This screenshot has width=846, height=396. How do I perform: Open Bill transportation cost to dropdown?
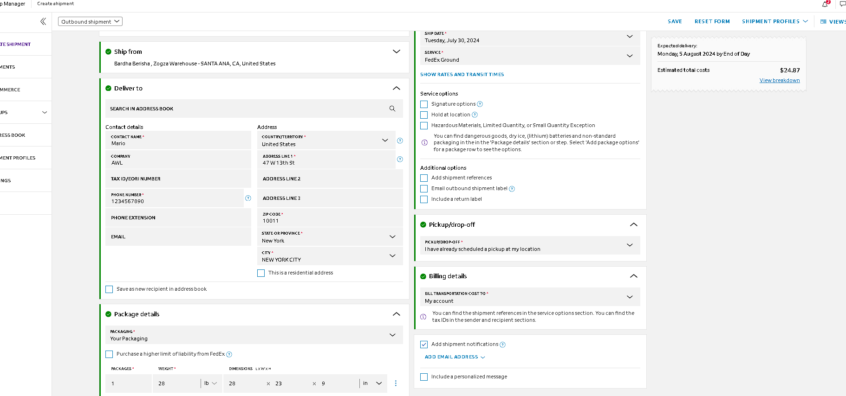(530, 297)
